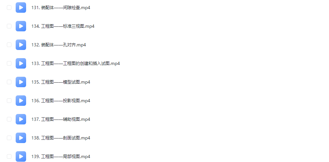
Task: Open the file 131. 装配体——间隙检查.mp4
Action: point(61,8)
